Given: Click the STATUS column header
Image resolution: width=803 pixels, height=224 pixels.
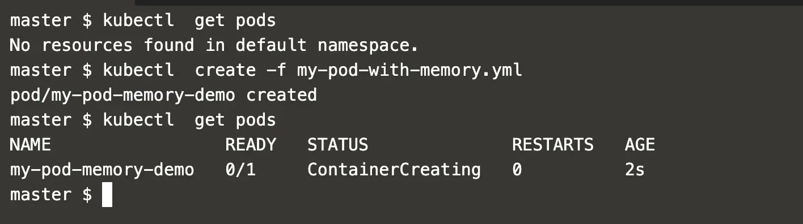Looking at the screenshot, I should (x=338, y=145).
